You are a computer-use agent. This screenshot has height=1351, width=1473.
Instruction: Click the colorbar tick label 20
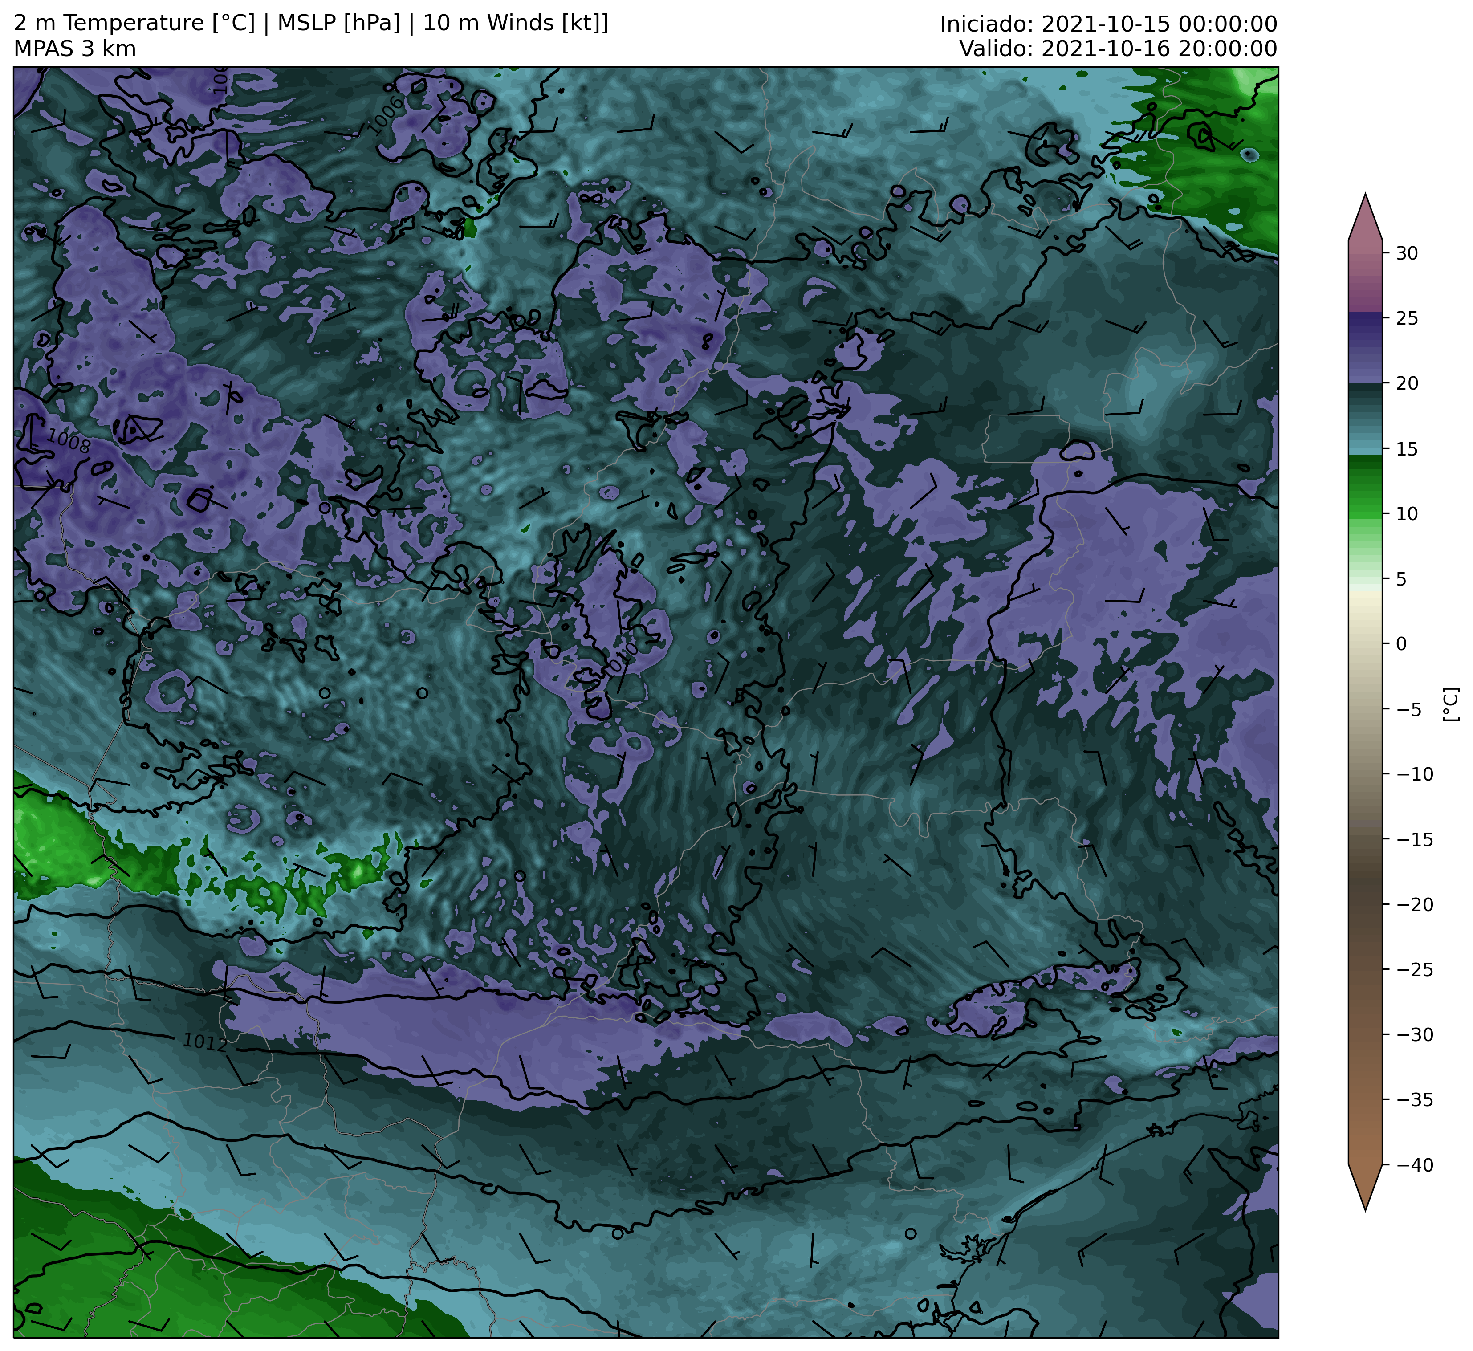pos(1407,384)
